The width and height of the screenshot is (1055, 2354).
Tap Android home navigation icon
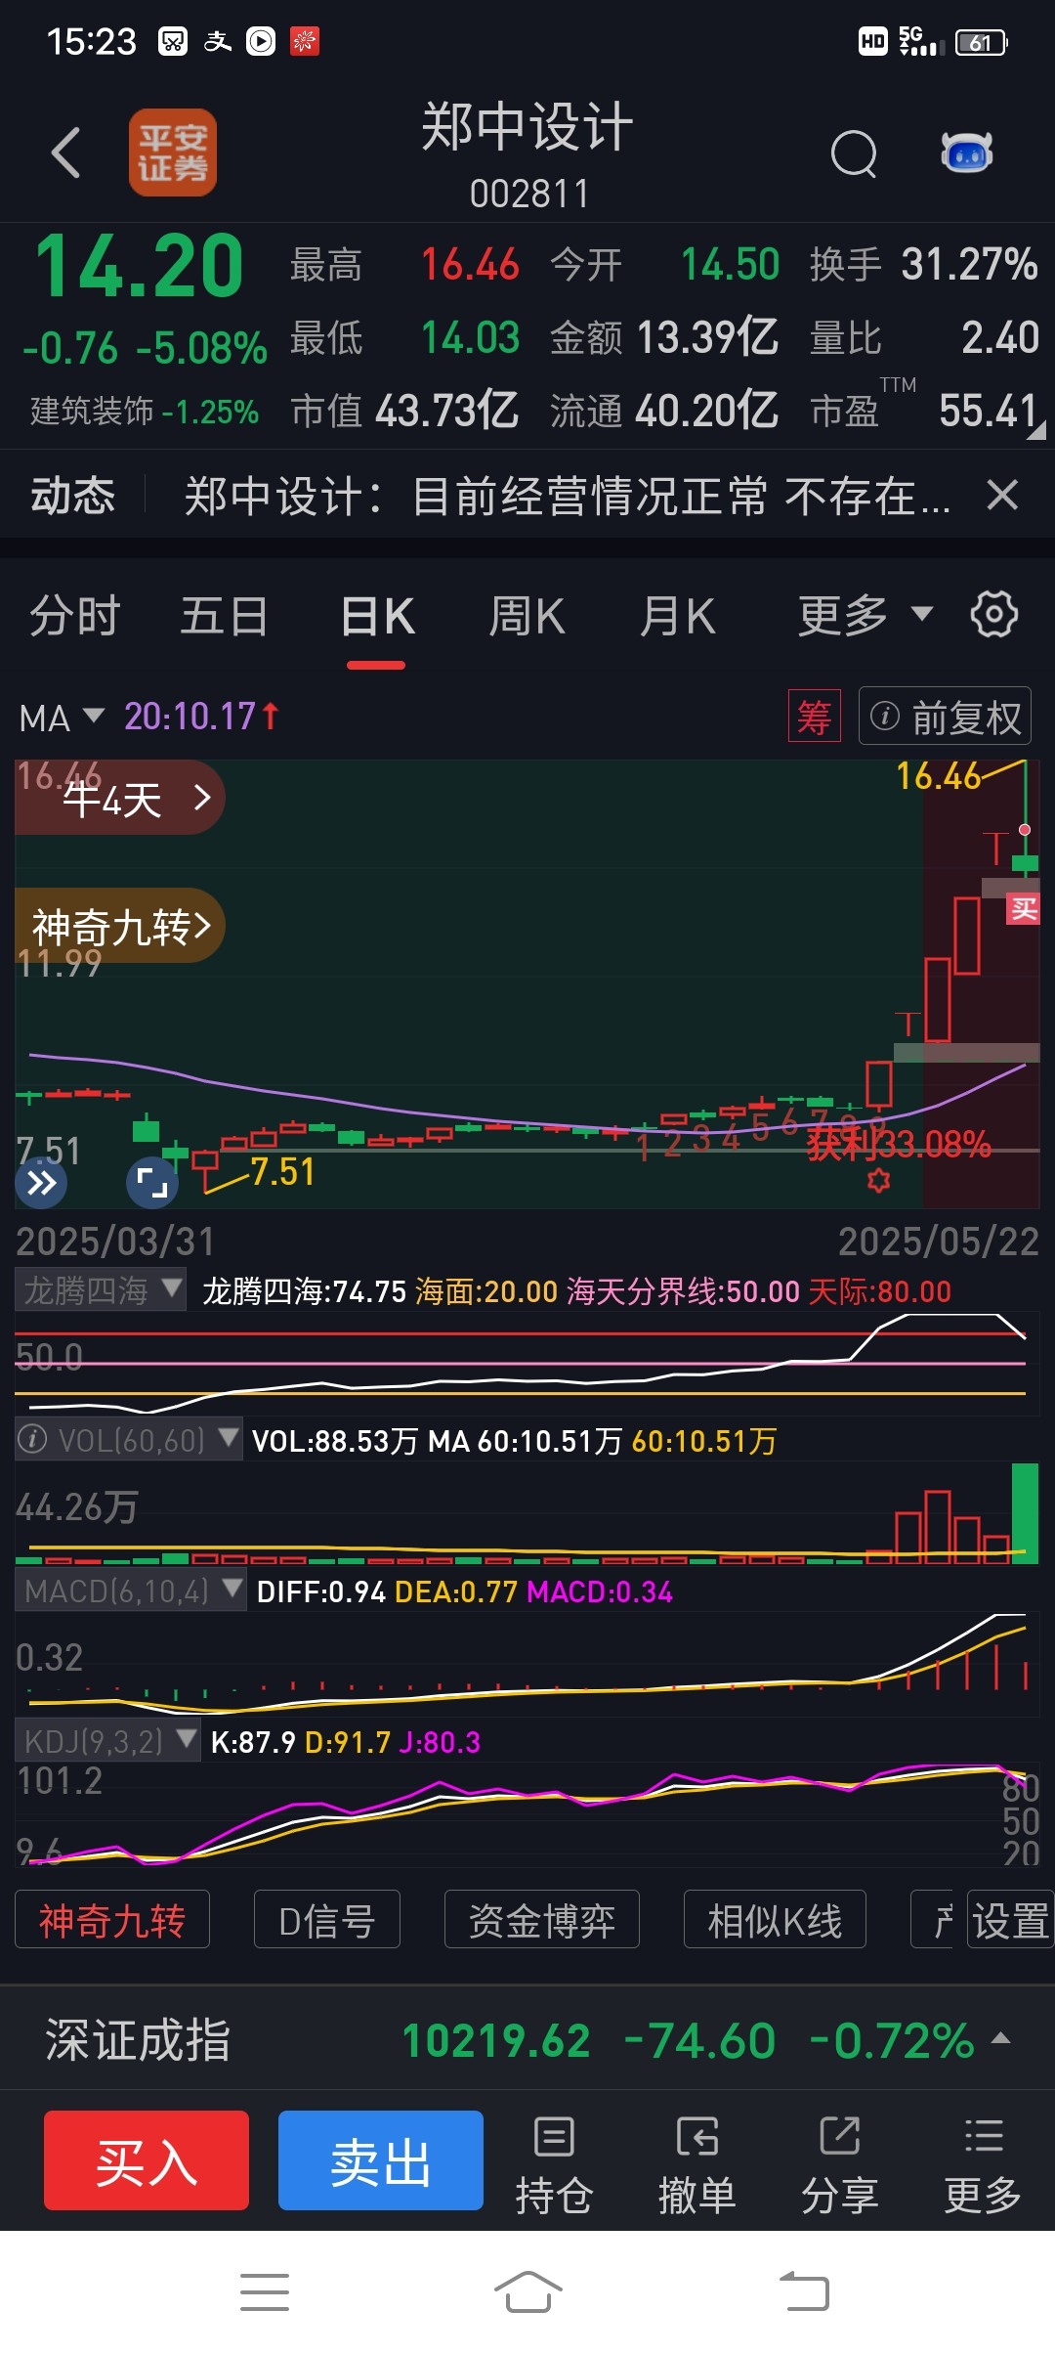[x=527, y=2292]
